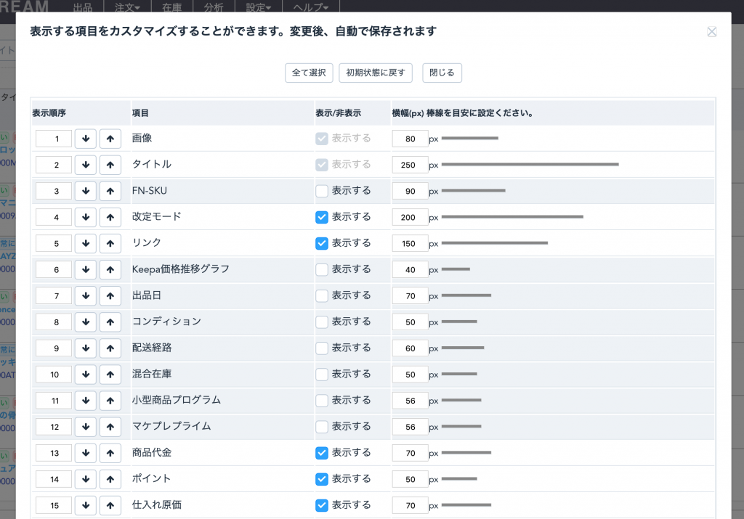Edit width field for 配送経路 (60)

(411, 348)
